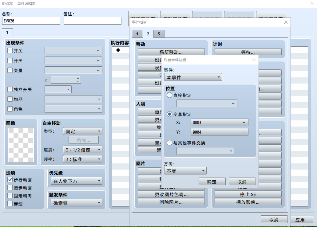Open the 方向 dropdown showing 不变
This screenshot has width=317, height=227.
[185, 171]
